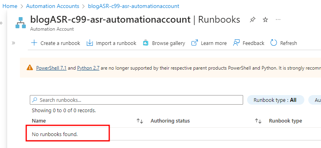The image size is (321, 148).
Task: Open the Browse gallery shopping bag icon
Action: [x=145, y=43]
